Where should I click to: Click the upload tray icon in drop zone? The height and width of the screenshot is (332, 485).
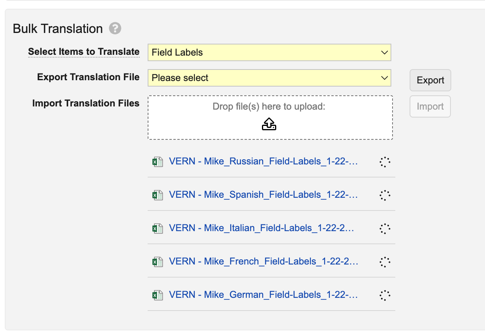click(269, 124)
